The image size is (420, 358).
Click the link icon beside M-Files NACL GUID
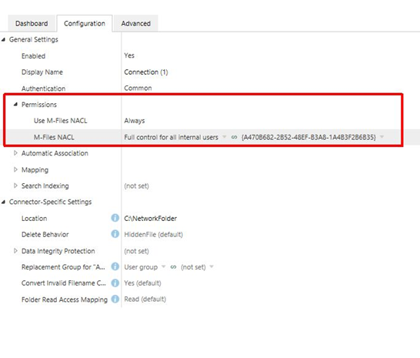click(234, 137)
